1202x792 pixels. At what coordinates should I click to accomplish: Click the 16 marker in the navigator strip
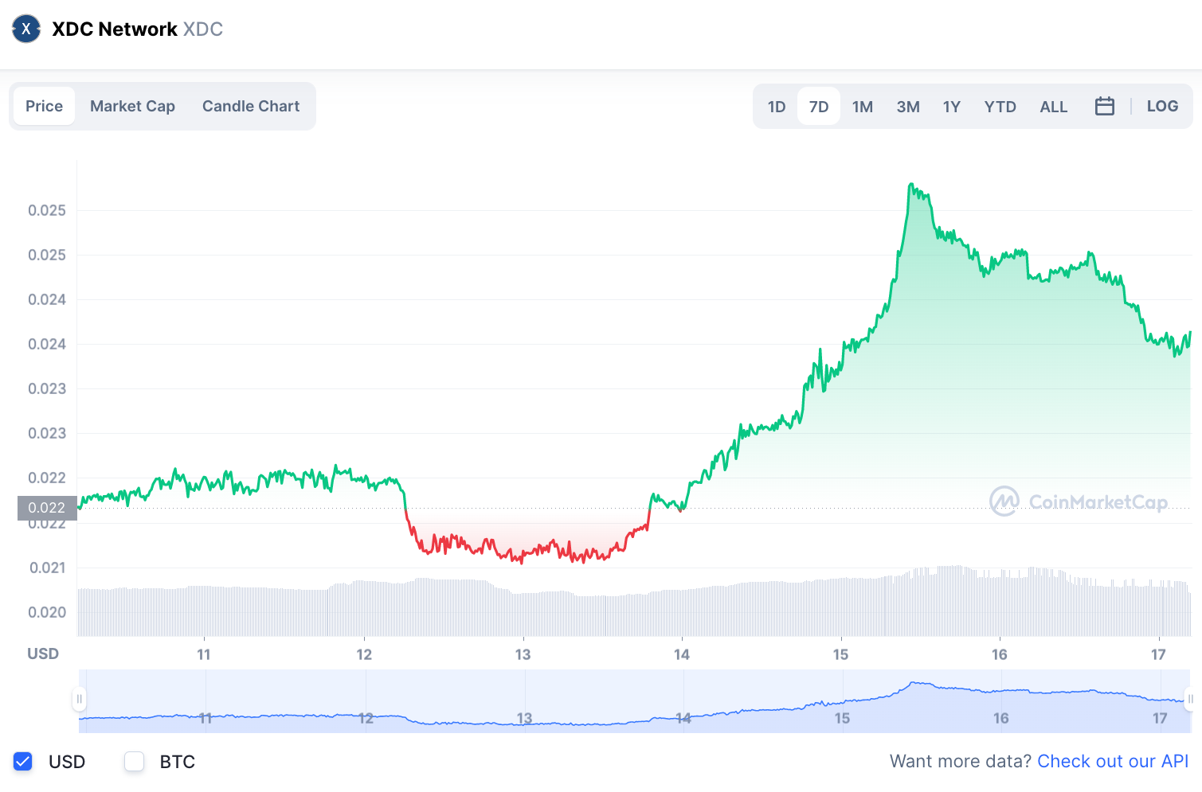click(x=1000, y=718)
